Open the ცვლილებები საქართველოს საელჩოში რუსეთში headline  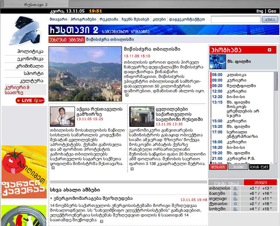179,114
